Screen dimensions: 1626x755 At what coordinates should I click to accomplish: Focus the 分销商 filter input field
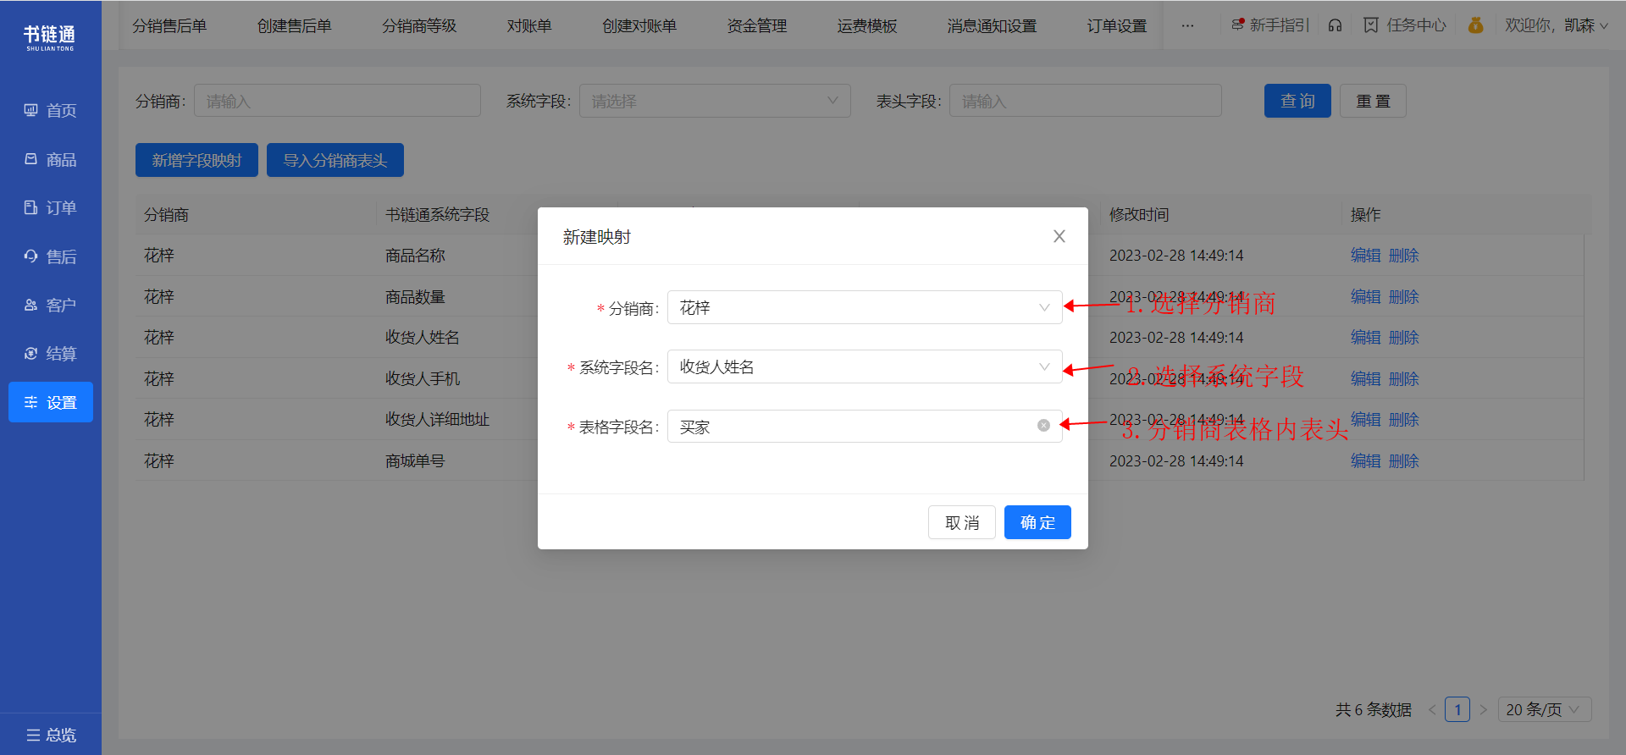[337, 101]
